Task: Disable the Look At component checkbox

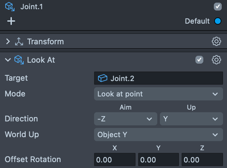Action: pyautogui.click(x=199, y=60)
